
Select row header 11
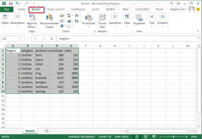pyautogui.click(x=3, y=96)
